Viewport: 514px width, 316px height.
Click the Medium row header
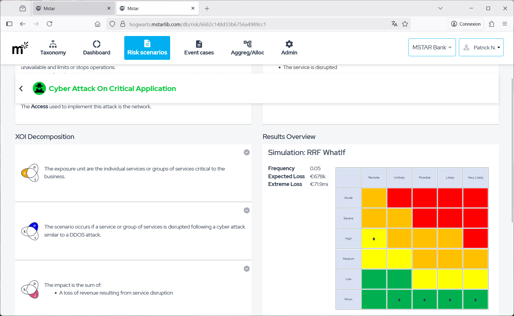348,259
